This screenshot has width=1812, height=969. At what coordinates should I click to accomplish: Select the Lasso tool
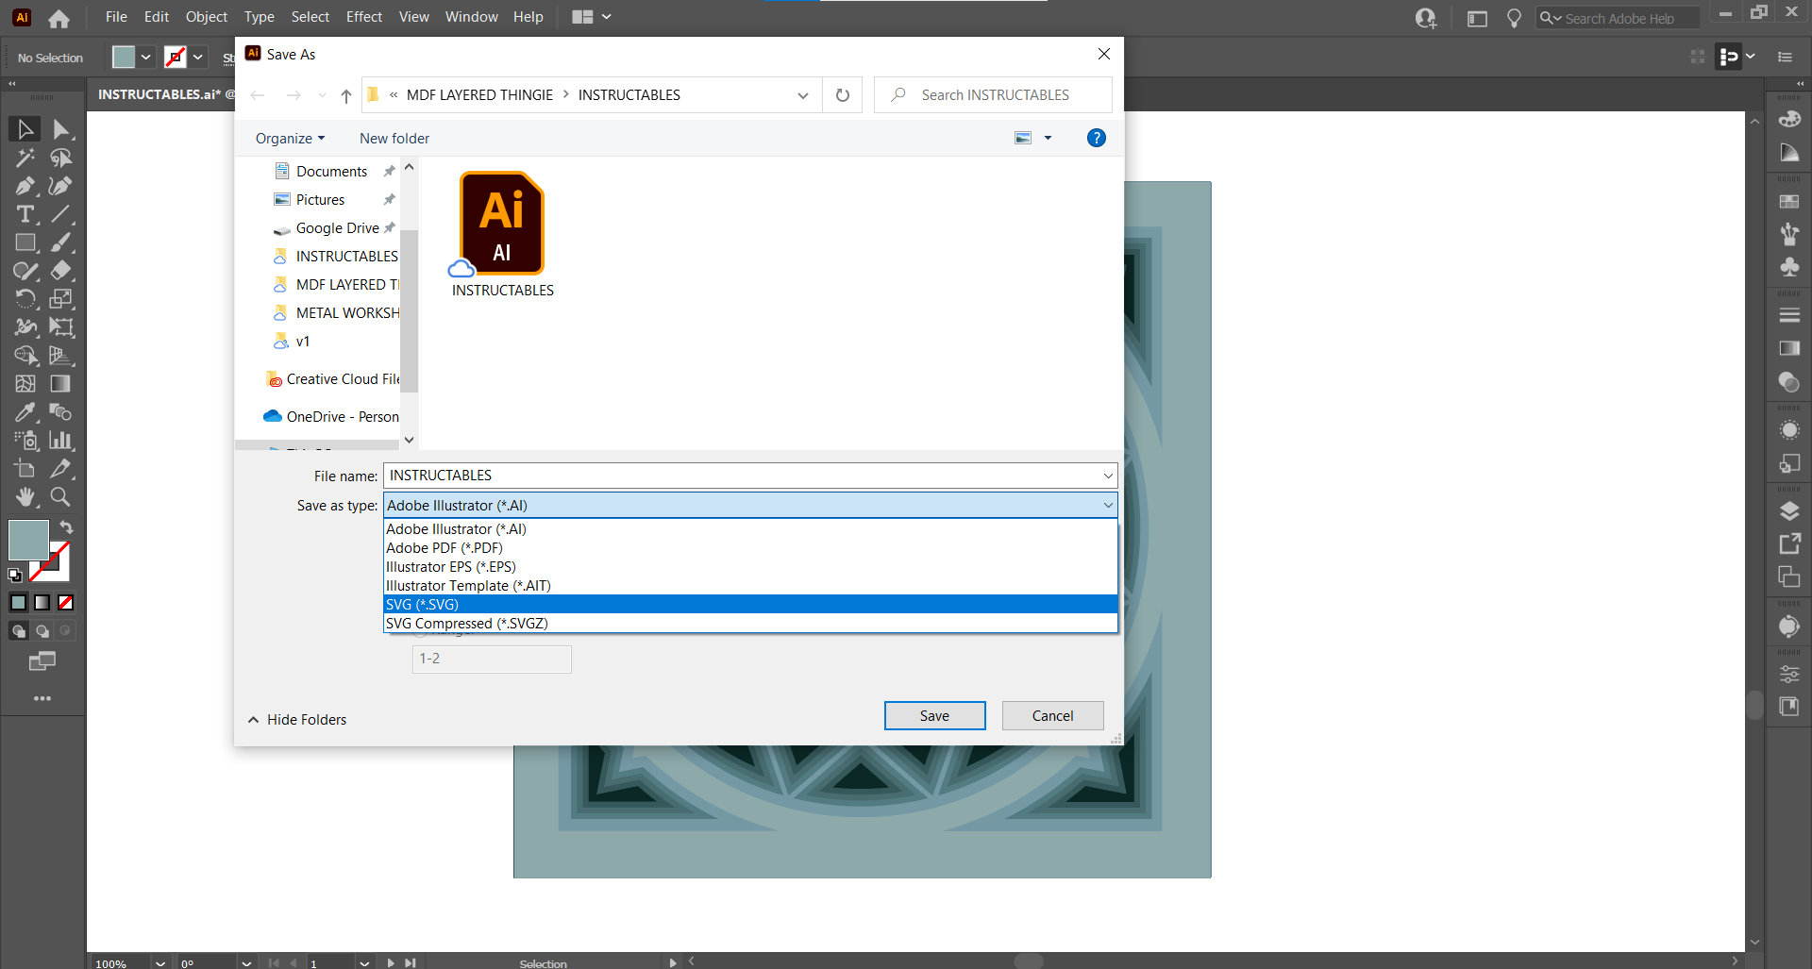61,158
